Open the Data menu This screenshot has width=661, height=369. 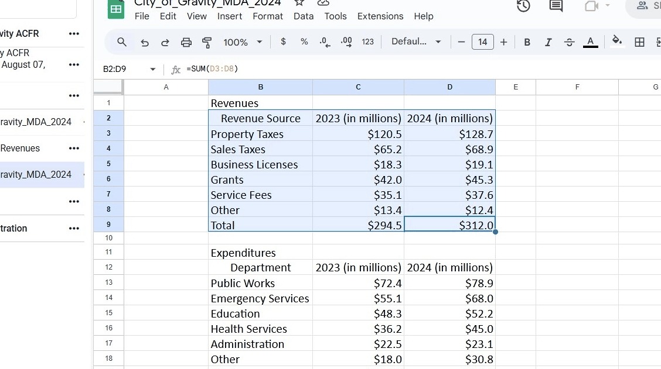coord(304,16)
